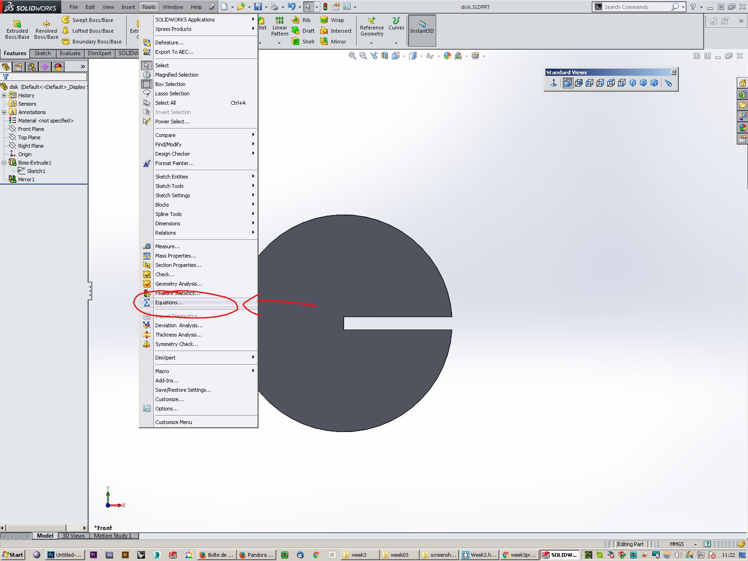Open Motion Study 1 tab
Image resolution: width=748 pixels, height=561 pixels.
(113, 536)
